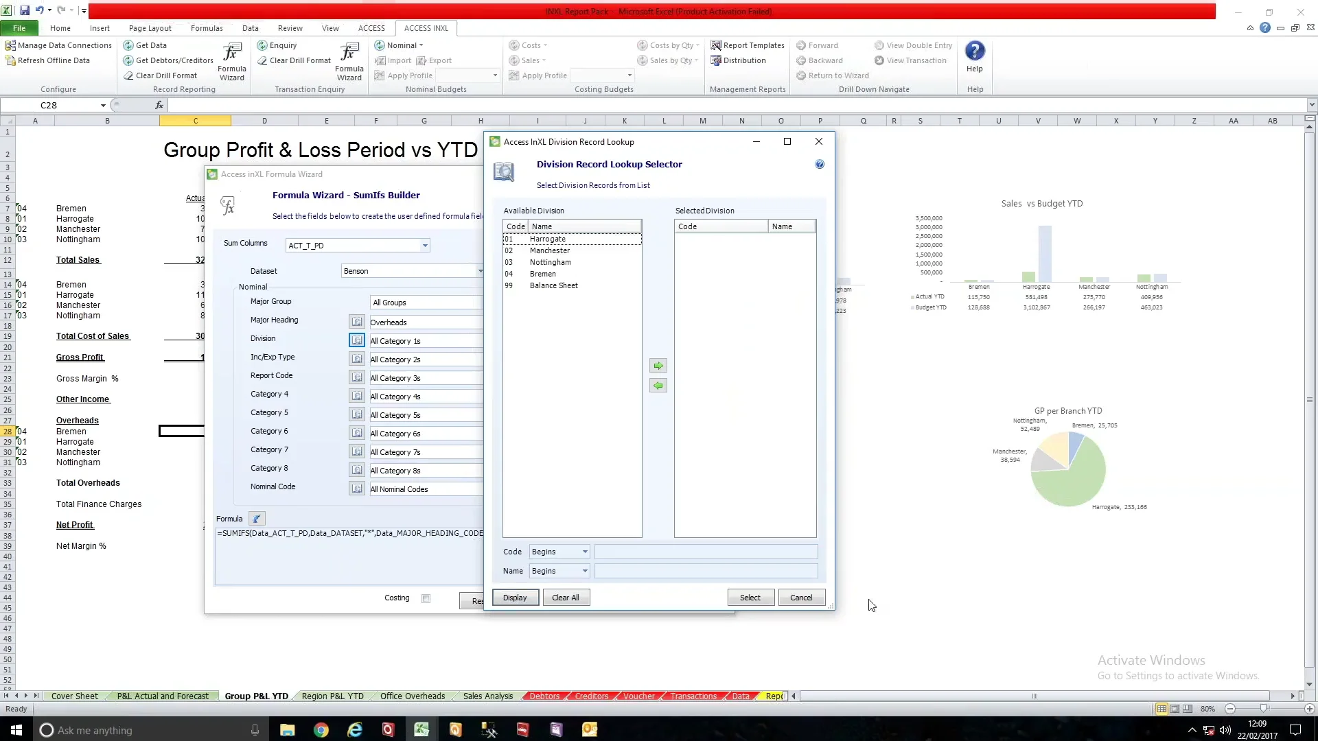
Task: Select the Get Data icon
Action: pos(128,45)
